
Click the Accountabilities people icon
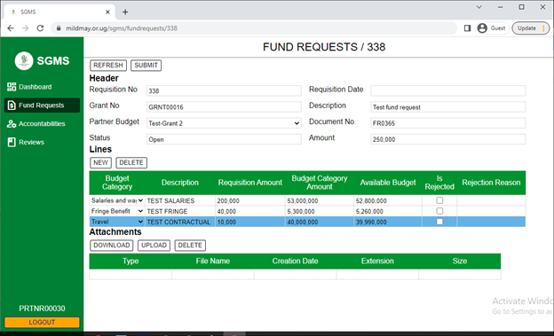tap(12, 124)
